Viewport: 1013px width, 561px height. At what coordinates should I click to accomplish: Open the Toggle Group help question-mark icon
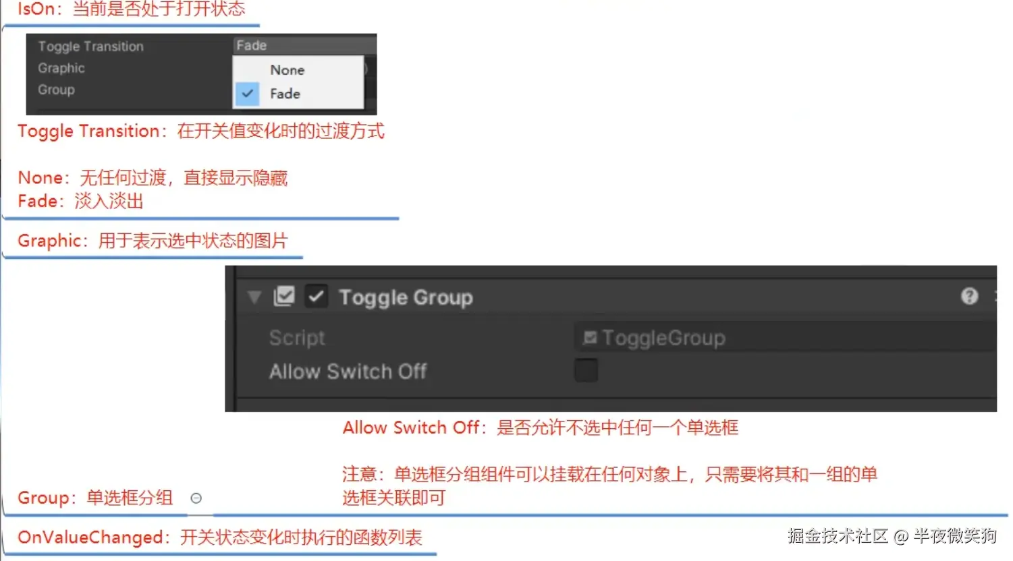click(969, 296)
